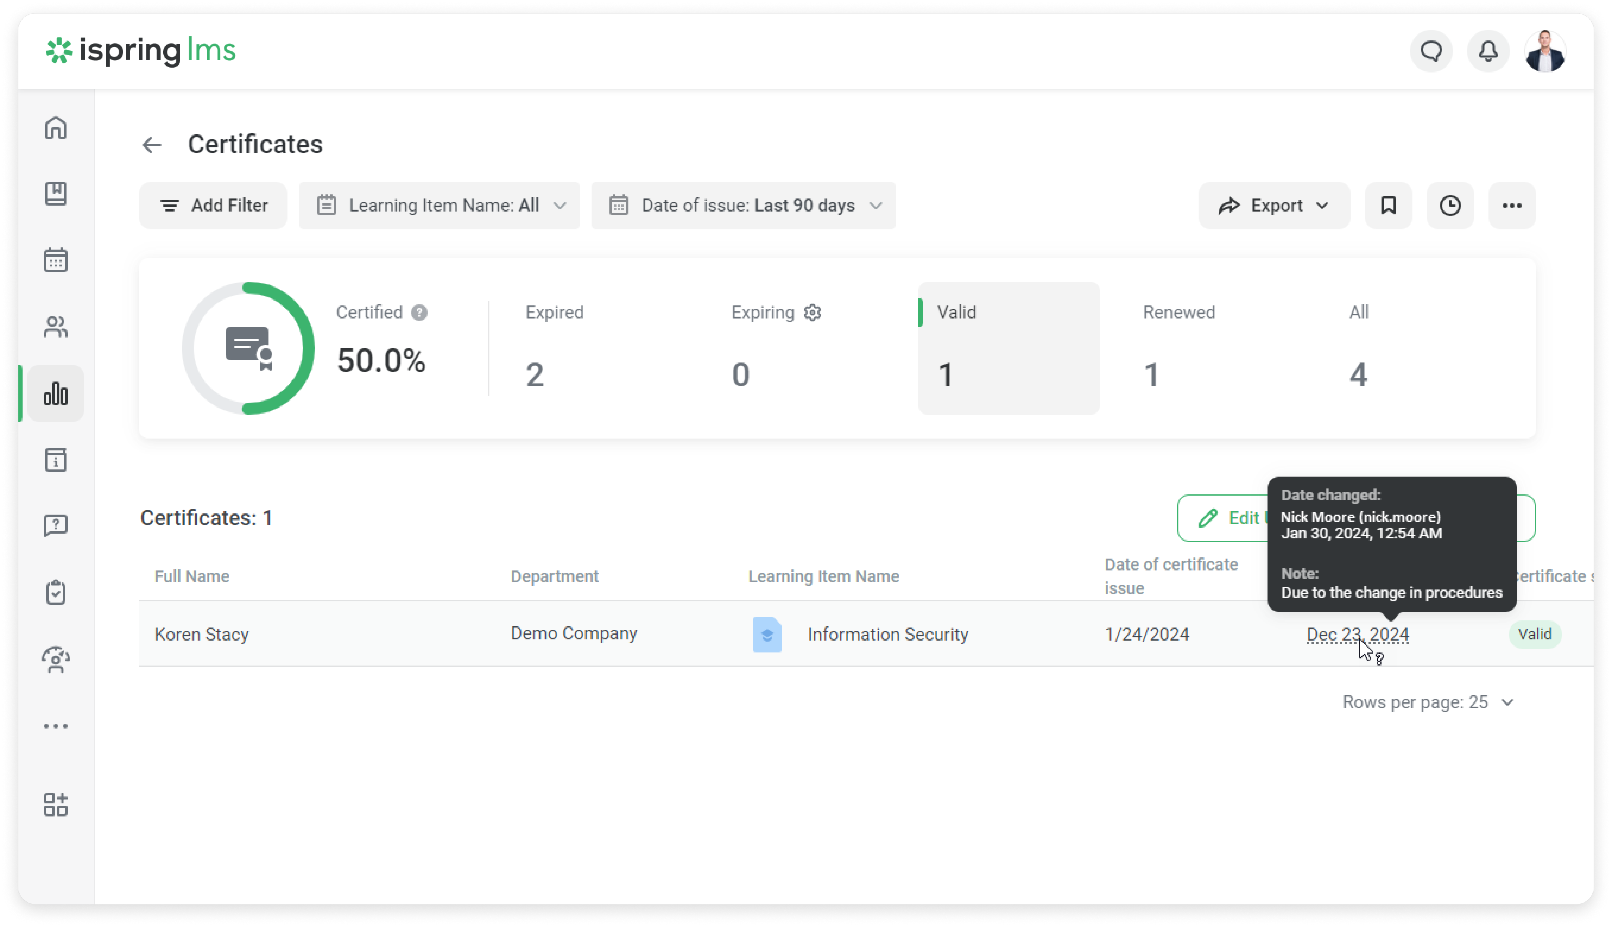Click the Add Filter button

pyautogui.click(x=213, y=206)
